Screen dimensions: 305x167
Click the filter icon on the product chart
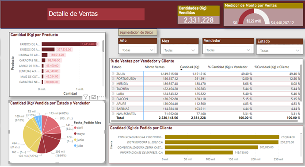pos(86,97)
